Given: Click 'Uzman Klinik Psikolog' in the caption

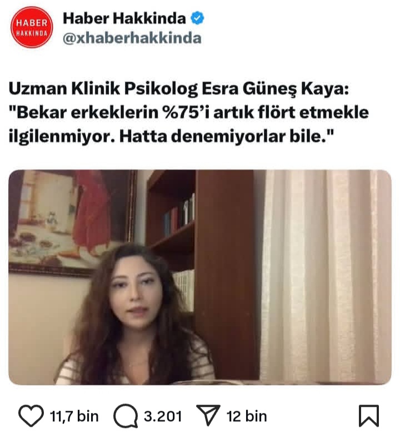Looking at the screenshot, I should [103, 89].
